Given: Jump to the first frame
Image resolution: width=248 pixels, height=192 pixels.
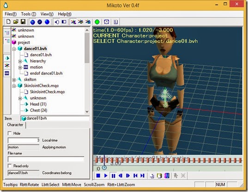Looking at the screenshot, I should click(x=135, y=175).
